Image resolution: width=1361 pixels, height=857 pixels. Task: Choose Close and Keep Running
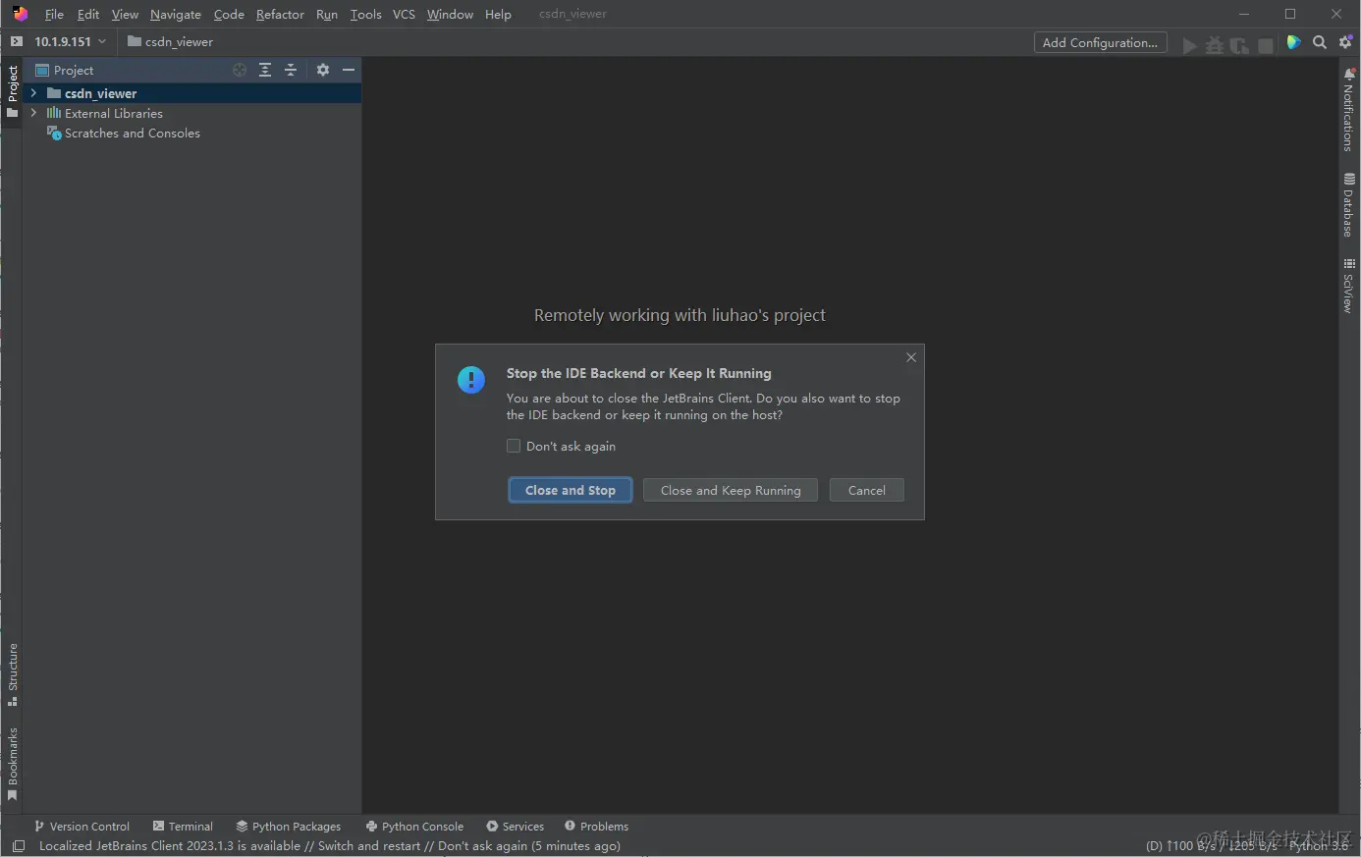tap(731, 490)
